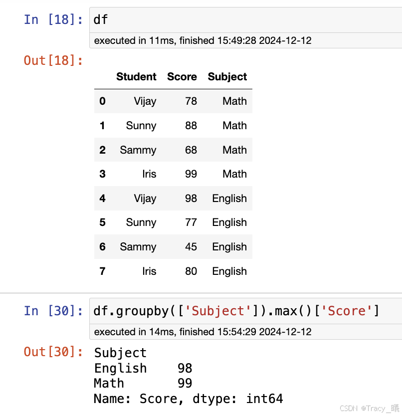The height and width of the screenshot is (416, 402).
Task: Click index label 4 in the table
Action: [x=102, y=199]
